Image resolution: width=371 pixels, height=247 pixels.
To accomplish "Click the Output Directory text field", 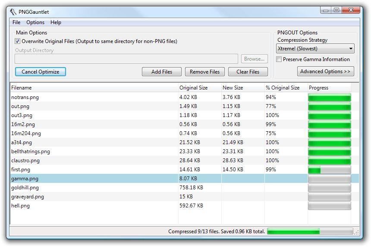I will tap(126, 59).
